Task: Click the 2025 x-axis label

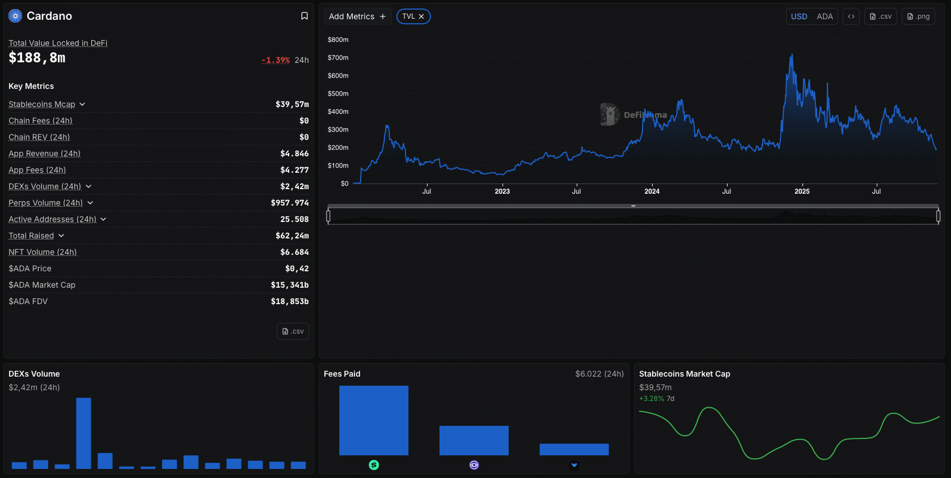Action: point(802,191)
